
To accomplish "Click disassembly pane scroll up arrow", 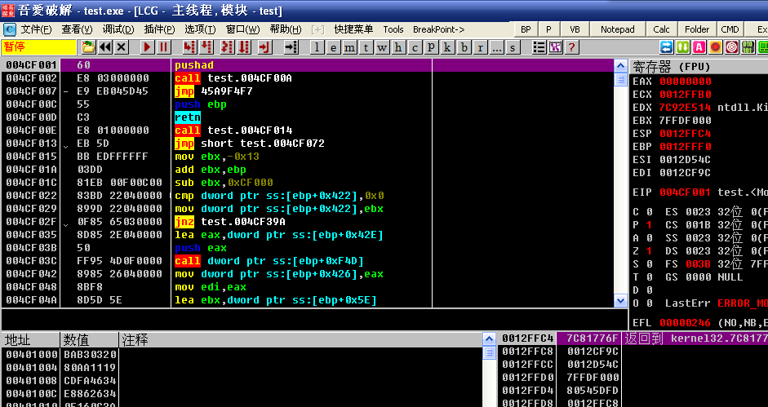I will pos(620,65).
